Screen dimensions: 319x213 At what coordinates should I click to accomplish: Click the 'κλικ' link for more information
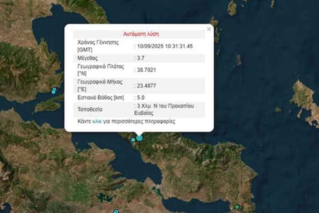[97, 121]
